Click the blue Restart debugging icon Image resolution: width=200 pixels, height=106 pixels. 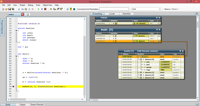42,9
